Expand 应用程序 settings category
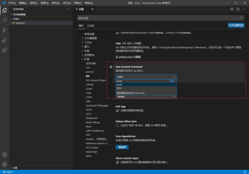Viewport: 249px width, 174px height. tap(88, 55)
